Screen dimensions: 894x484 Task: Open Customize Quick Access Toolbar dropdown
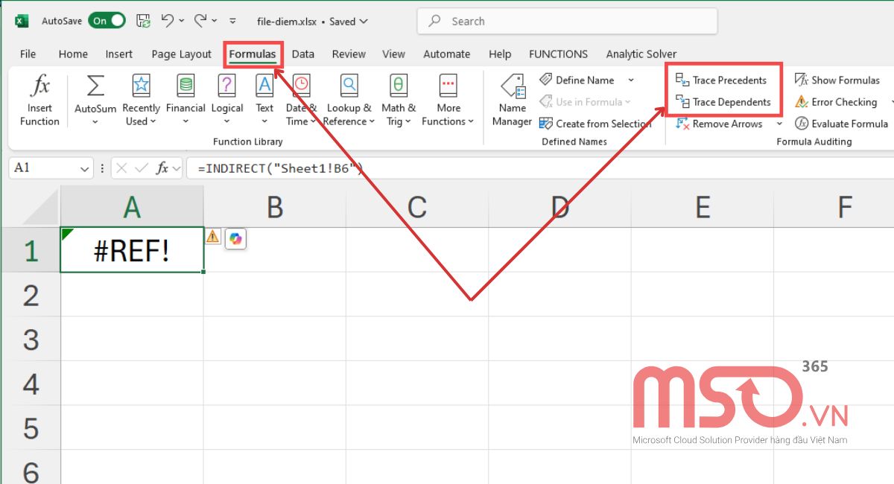(233, 21)
